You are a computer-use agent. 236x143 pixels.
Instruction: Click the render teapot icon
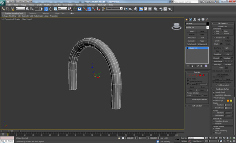point(170,9)
